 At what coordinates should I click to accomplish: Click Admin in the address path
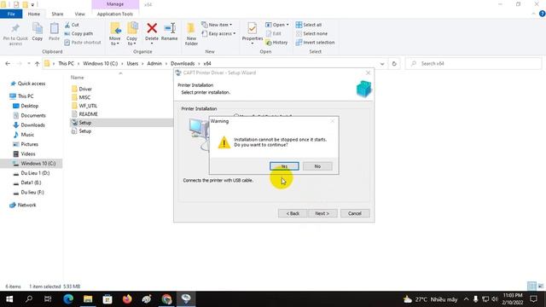pos(154,63)
